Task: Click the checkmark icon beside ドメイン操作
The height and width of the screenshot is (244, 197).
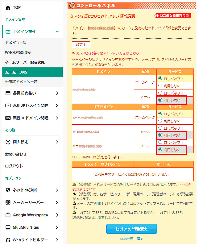Action: click(8, 32)
